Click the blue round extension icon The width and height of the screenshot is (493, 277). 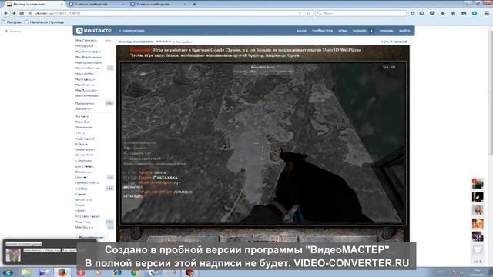click(x=475, y=13)
